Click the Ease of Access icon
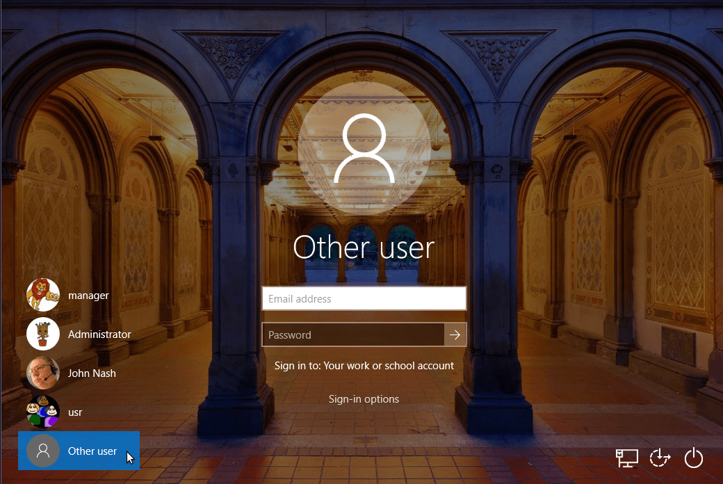This screenshot has width=723, height=484. 660,458
